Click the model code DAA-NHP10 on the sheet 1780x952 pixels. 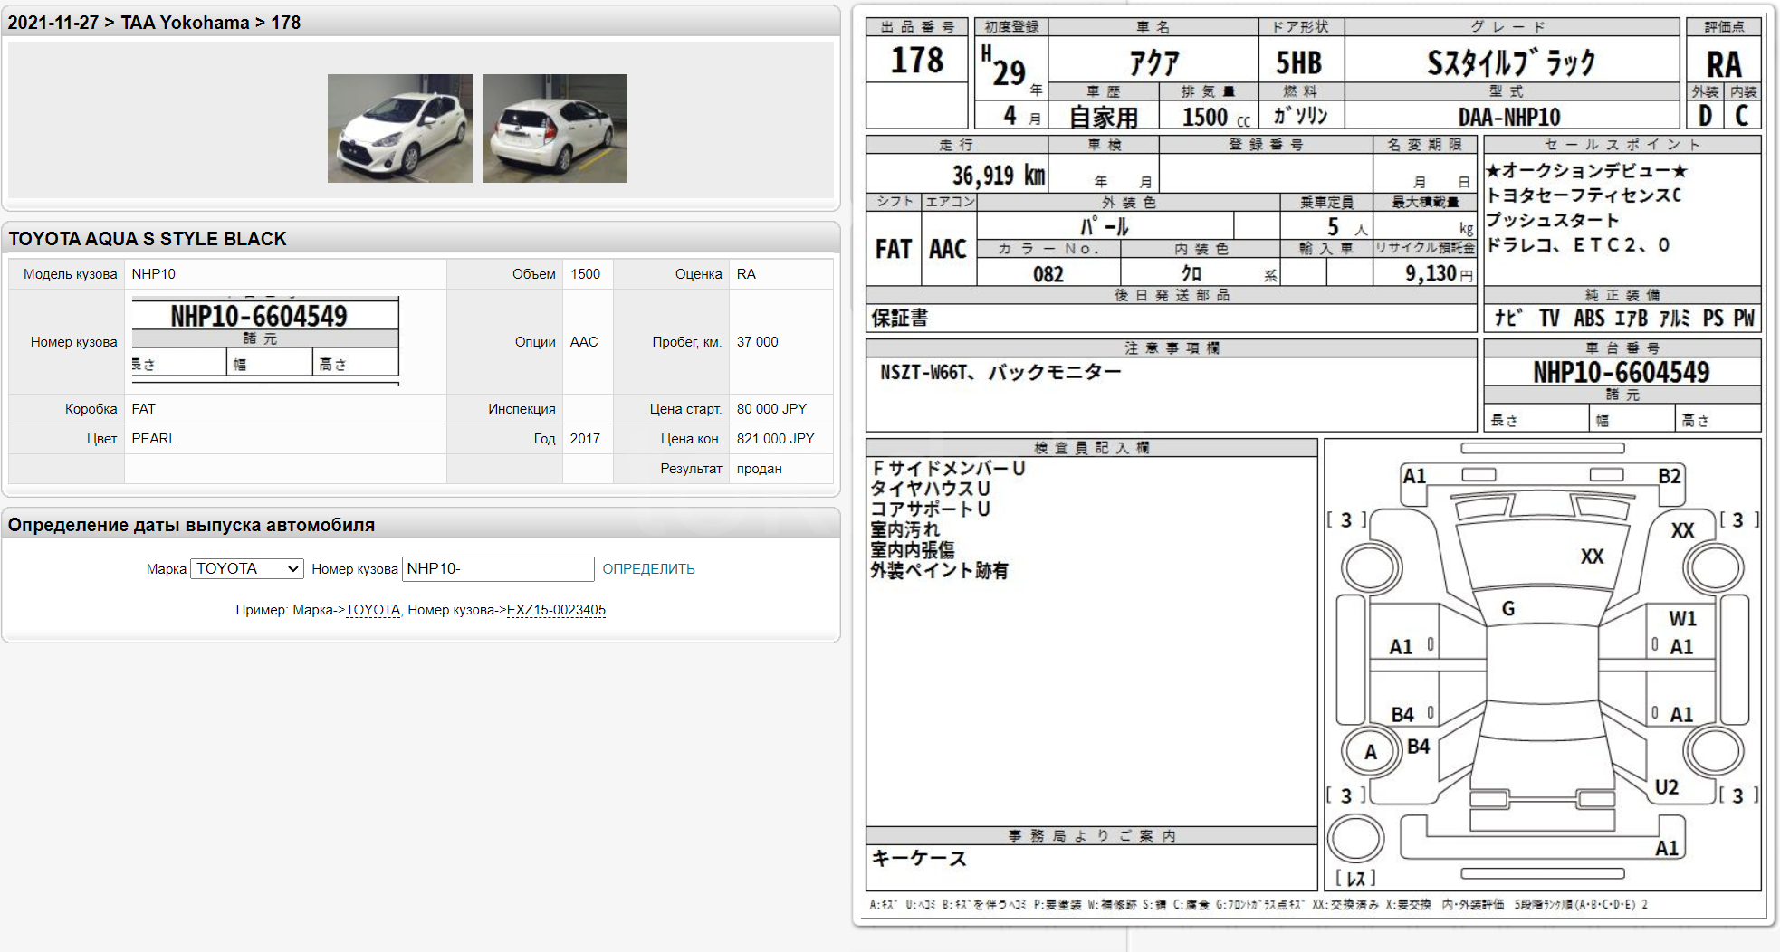tap(1509, 118)
